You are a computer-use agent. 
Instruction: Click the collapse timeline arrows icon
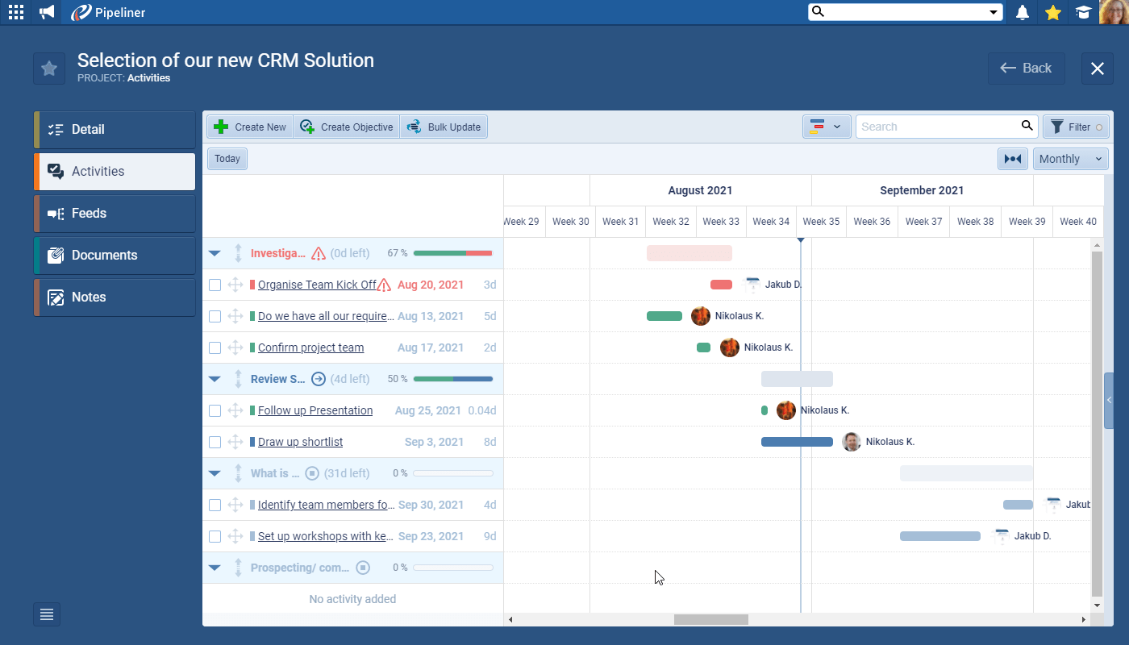(x=1013, y=159)
